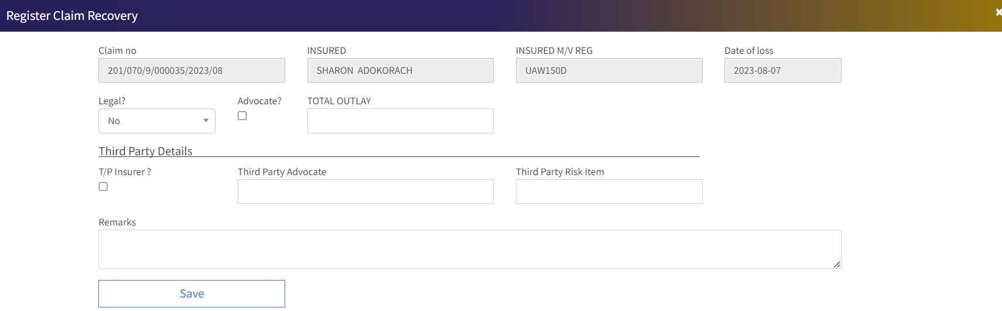Select the Third Party Risk Item field

tap(609, 192)
